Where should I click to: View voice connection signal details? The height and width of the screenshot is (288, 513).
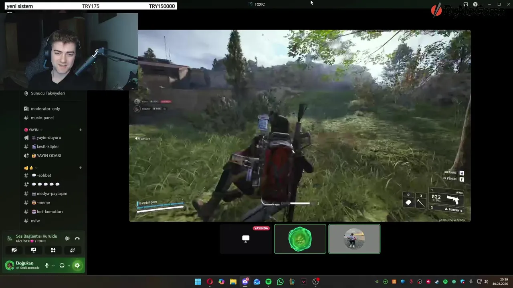[9, 238]
